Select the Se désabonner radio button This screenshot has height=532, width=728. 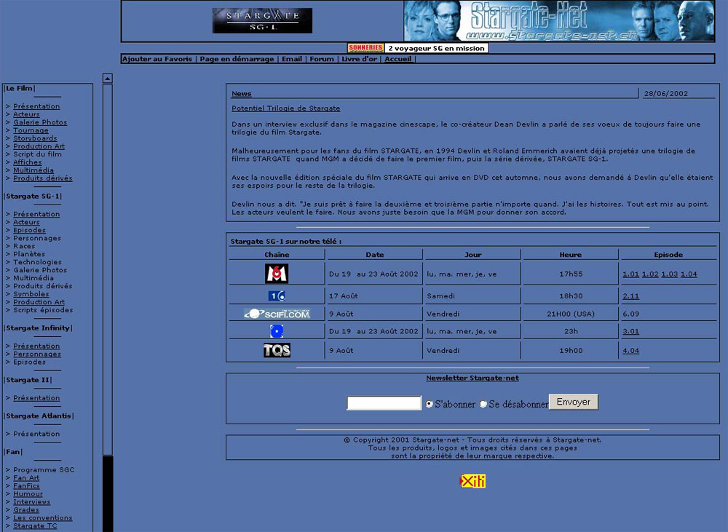point(483,404)
